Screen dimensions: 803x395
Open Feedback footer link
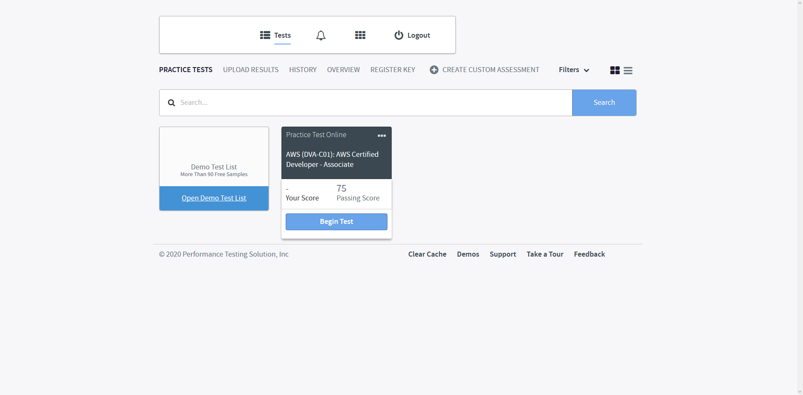(589, 254)
